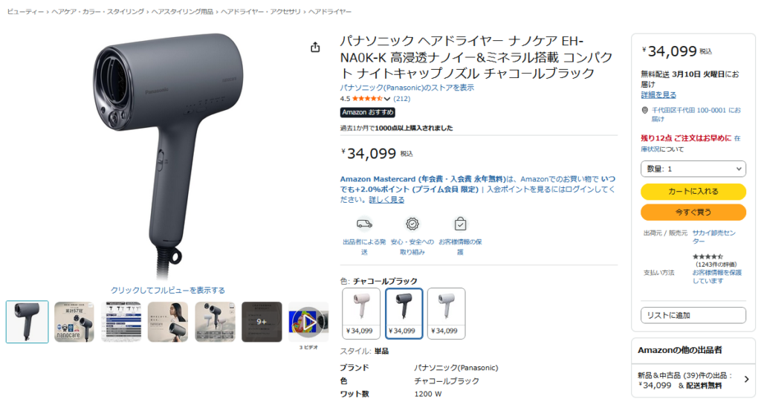Click the orange Buy Now button
The image size is (761, 399).
point(693,212)
